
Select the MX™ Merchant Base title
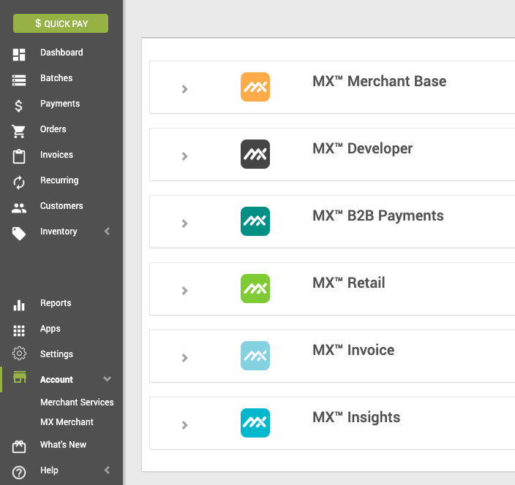click(x=379, y=81)
